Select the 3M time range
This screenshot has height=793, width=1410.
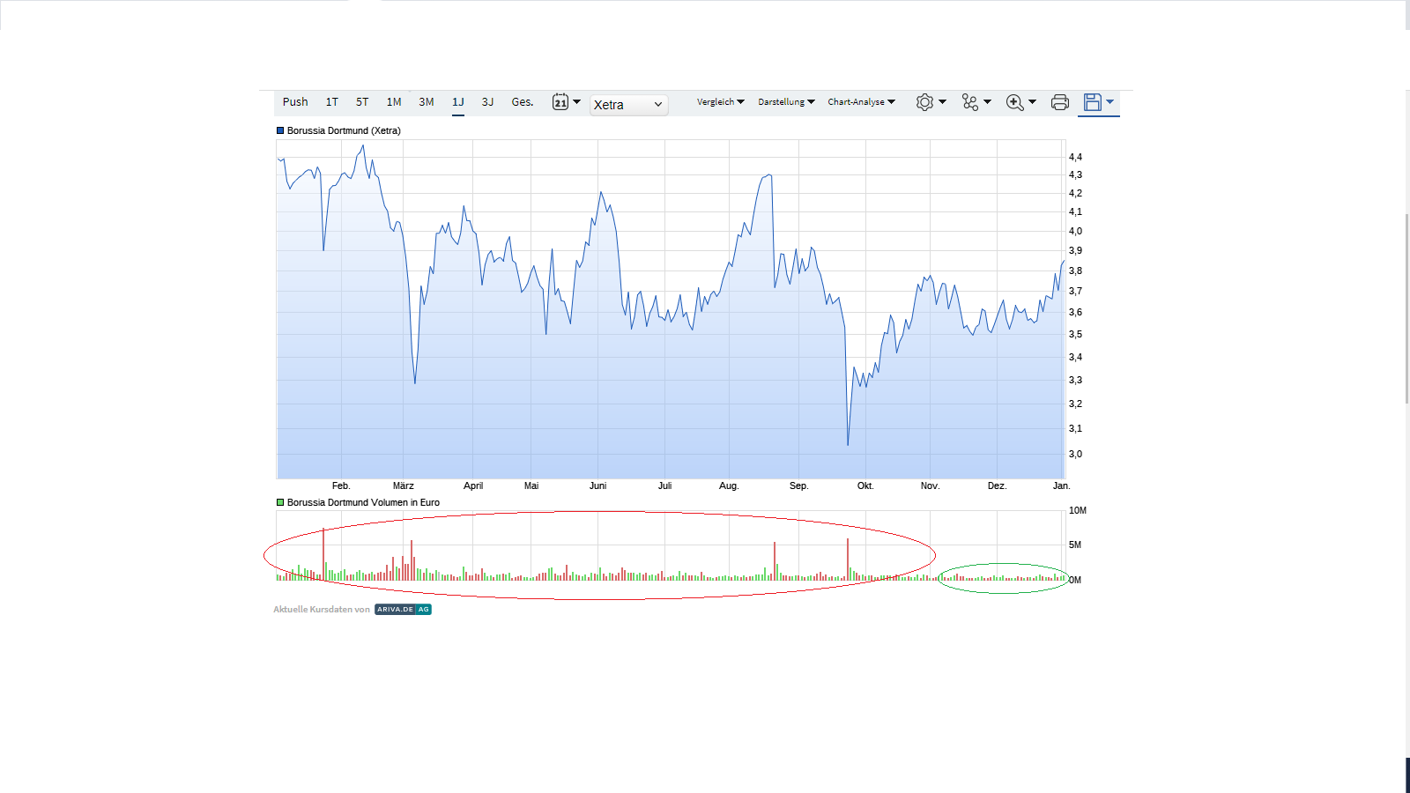[x=427, y=102]
